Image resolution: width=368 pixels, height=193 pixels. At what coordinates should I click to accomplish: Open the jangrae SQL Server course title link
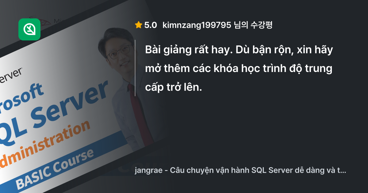click(241, 171)
